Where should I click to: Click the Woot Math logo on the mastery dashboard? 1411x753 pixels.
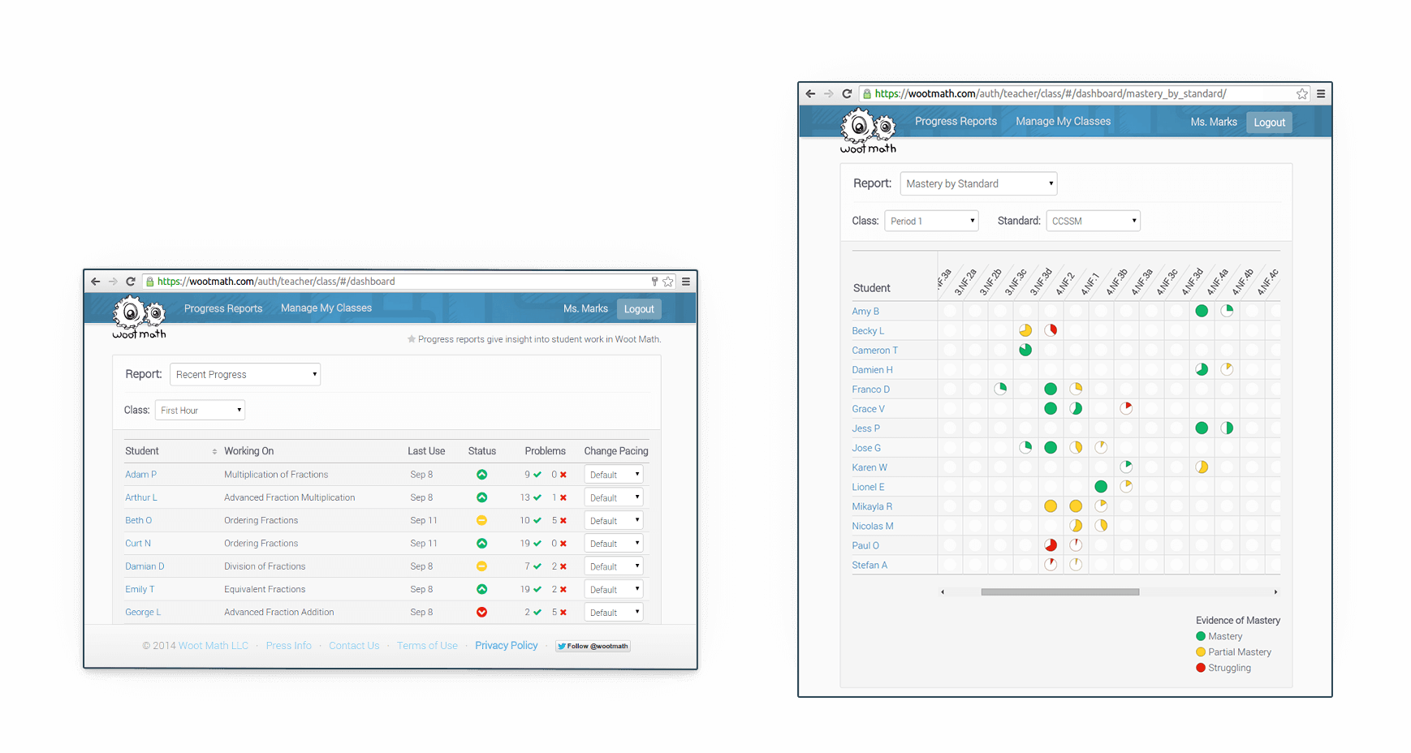click(x=868, y=131)
